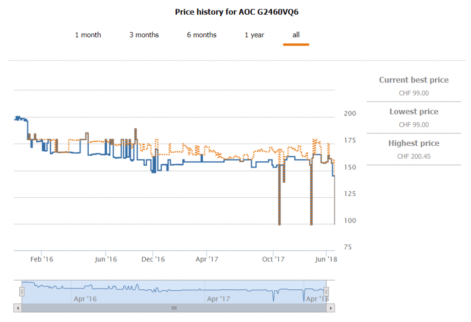The image size is (471, 322).
Task: Switch to the 3 months view
Action: (x=144, y=35)
